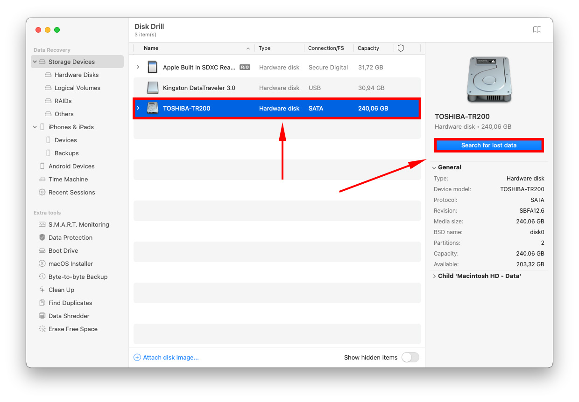Click the Hardware Disks sidebar icon
This screenshot has height=402, width=579.
point(48,75)
